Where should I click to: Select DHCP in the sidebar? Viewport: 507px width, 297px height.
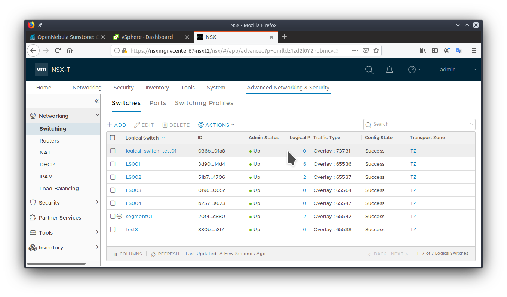coord(47,165)
